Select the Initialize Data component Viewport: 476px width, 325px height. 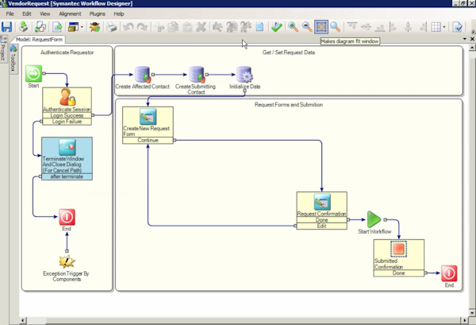pyautogui.click(x=244, y=75)
